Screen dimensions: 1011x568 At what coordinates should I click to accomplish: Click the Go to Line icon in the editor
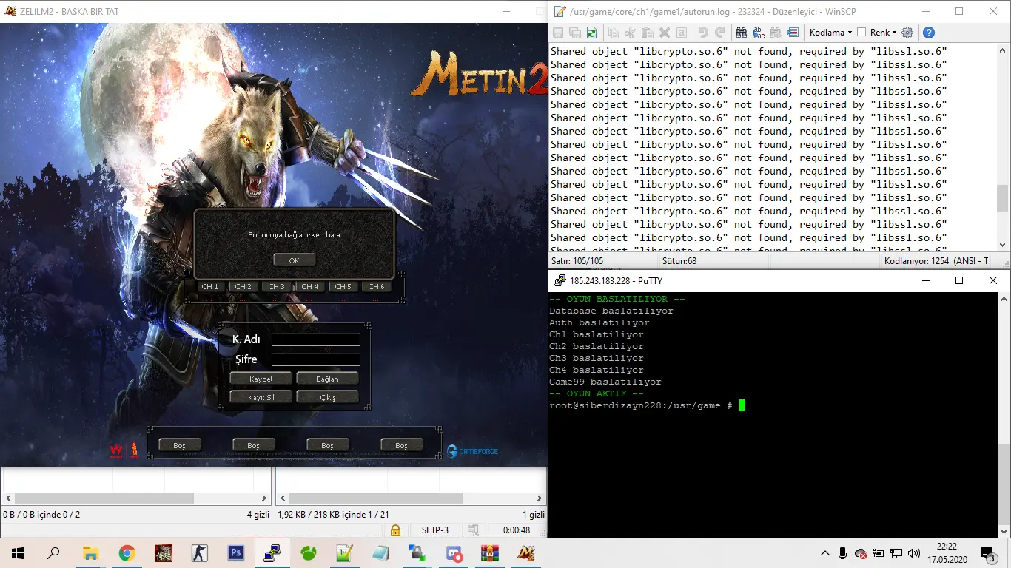[x=793, y=33]
